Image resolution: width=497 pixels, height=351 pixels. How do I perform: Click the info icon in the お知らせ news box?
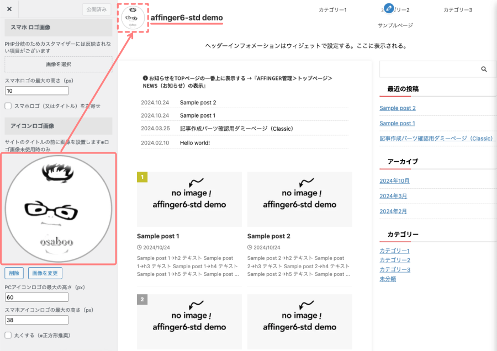tap(144, 78)
